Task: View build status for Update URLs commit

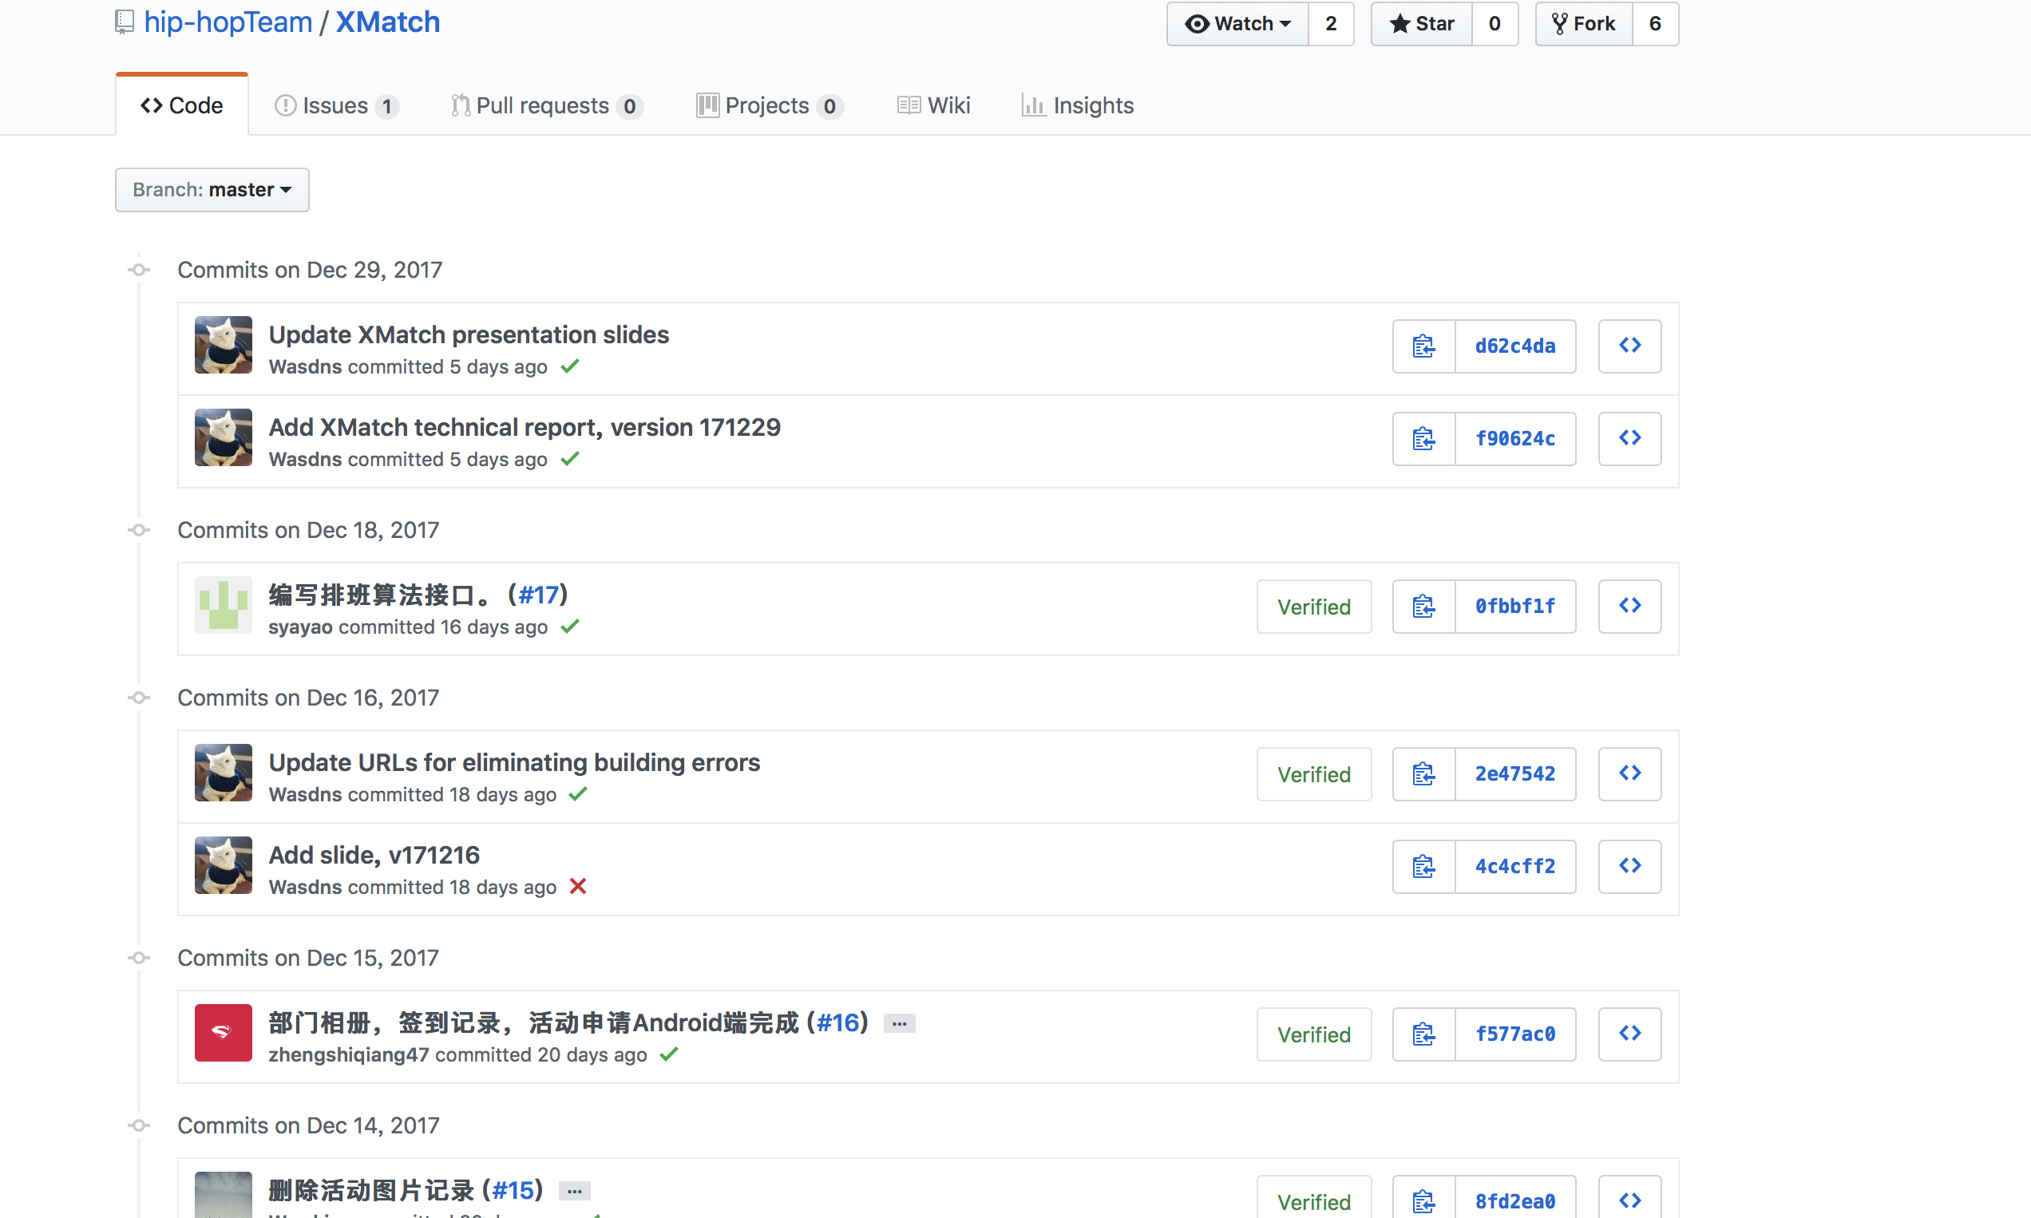Action: click(579, 793)
